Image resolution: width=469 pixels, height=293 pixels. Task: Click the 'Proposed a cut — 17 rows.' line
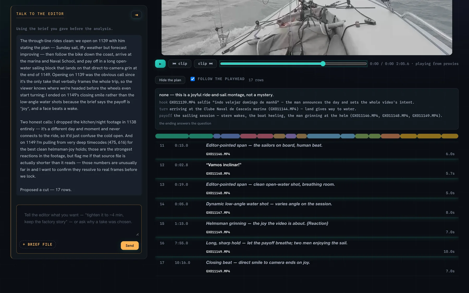[x=46, y=190]
